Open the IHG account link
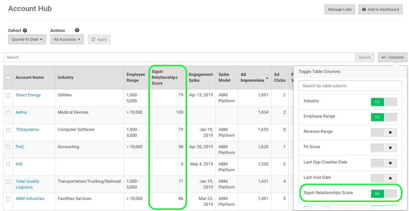409x211 pixels. pos(19,164)
